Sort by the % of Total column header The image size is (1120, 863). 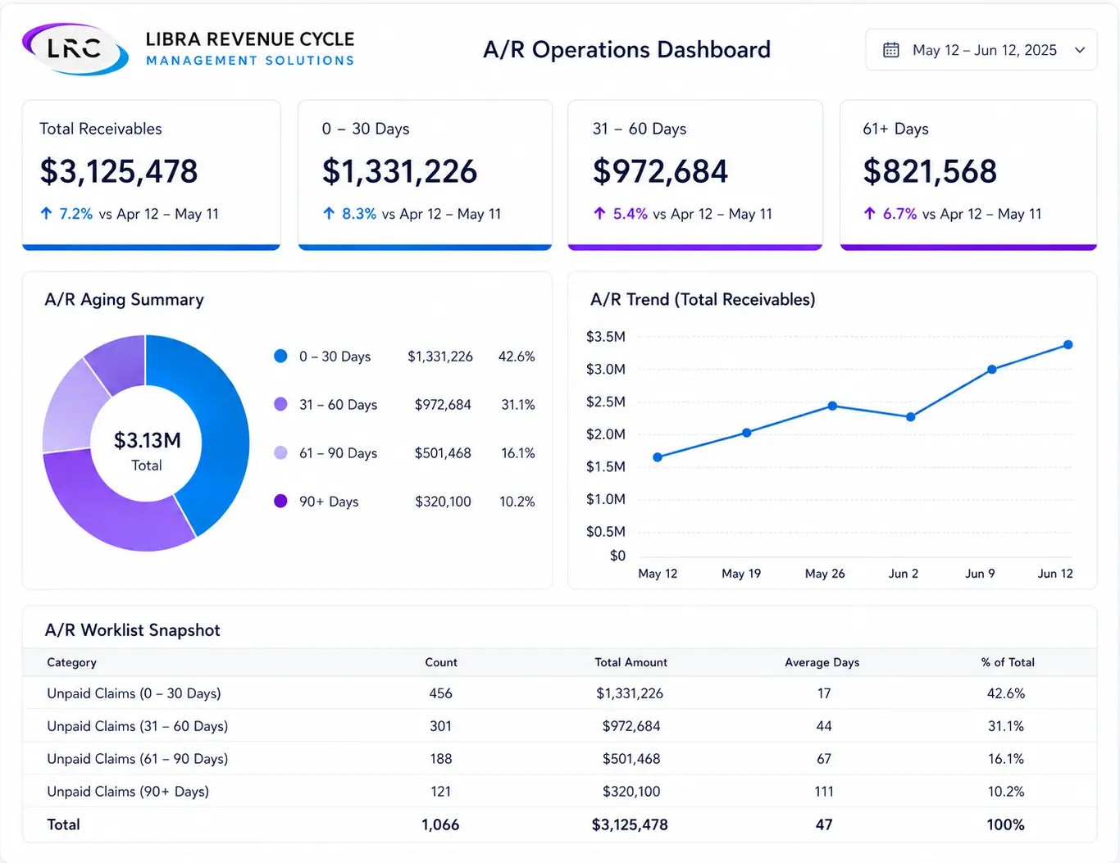coord(1008,662)
